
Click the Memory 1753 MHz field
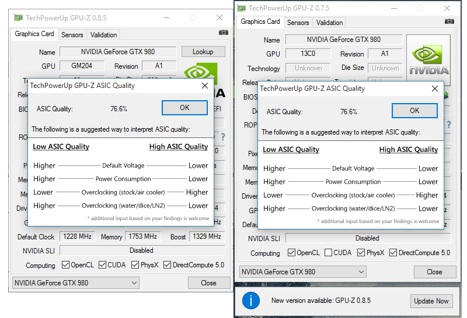click(143, 236)
